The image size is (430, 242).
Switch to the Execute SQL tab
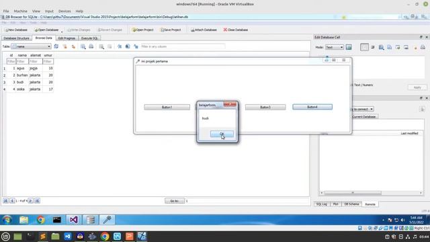(89, 38)
